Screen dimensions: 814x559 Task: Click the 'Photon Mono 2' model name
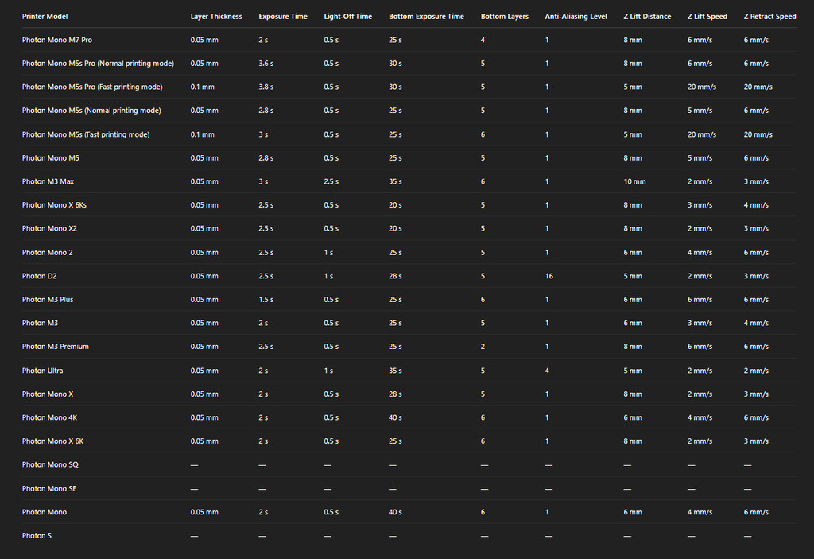pos(47,253)
